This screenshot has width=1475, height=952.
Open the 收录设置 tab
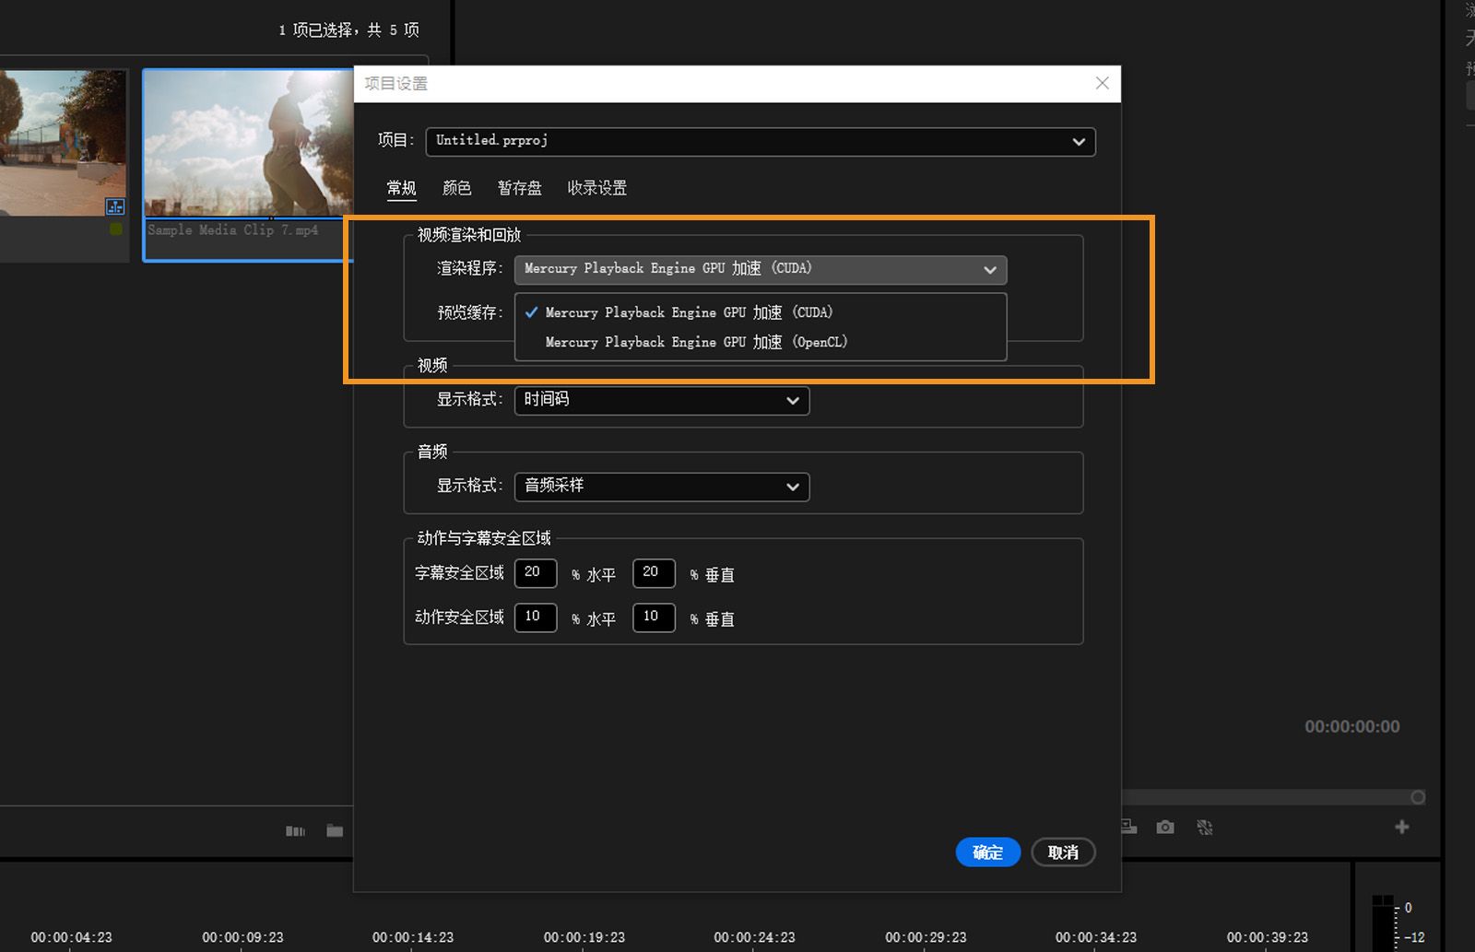[x=596, y=188]
